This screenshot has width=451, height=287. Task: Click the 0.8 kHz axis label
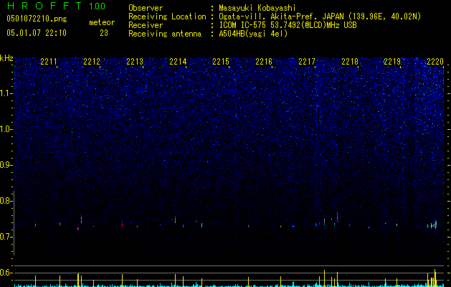pyautogui.click(x=6, y=201)
